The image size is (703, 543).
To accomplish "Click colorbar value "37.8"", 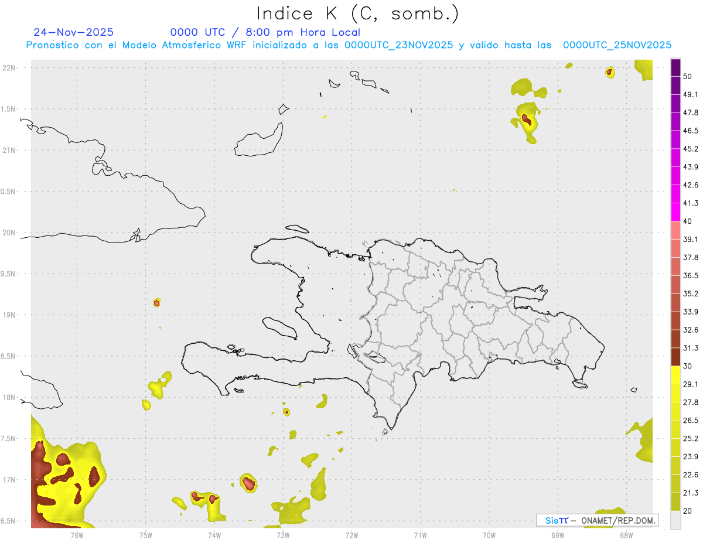I will 691,257.
